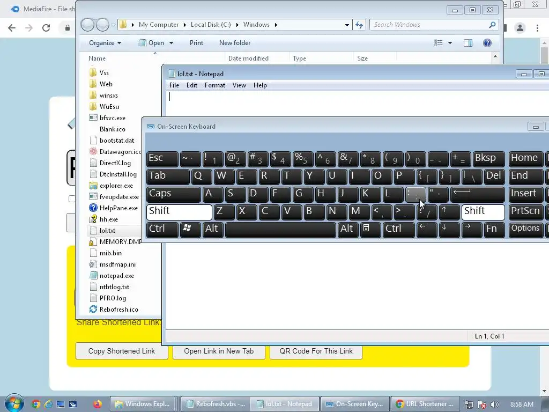549x412 pixels.
Task: Open the view options dropdown arrow
Action: tap(450, 43)
